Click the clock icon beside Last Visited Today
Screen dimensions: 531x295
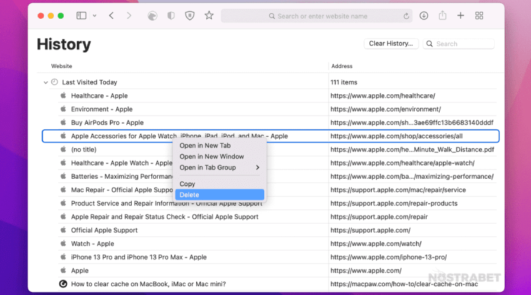point(54,82)
